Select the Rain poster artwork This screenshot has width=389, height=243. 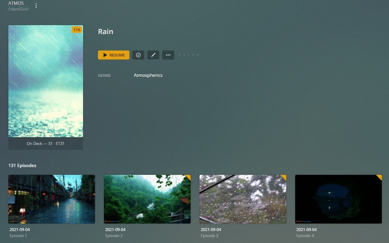[46, 81]
